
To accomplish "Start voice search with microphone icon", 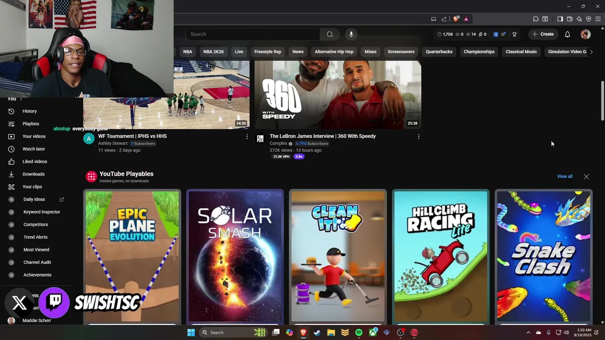I will click(x=351, y=34).
